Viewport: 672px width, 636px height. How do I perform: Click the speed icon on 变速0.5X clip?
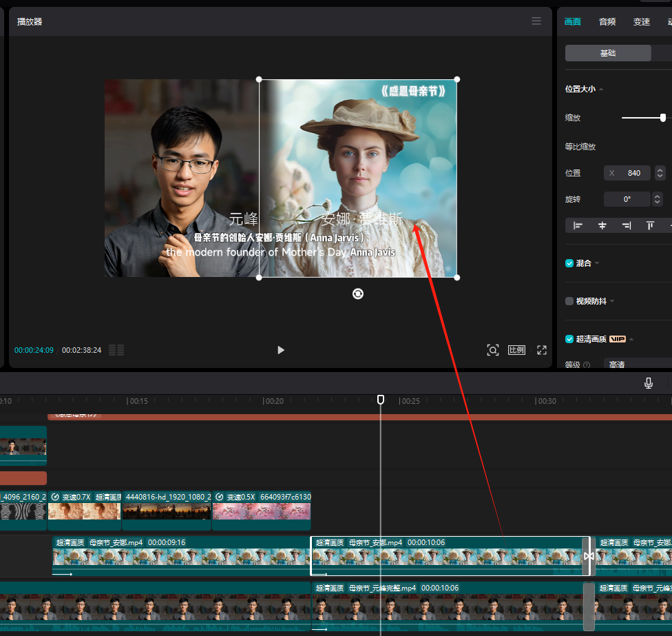(x=220, y=497)
